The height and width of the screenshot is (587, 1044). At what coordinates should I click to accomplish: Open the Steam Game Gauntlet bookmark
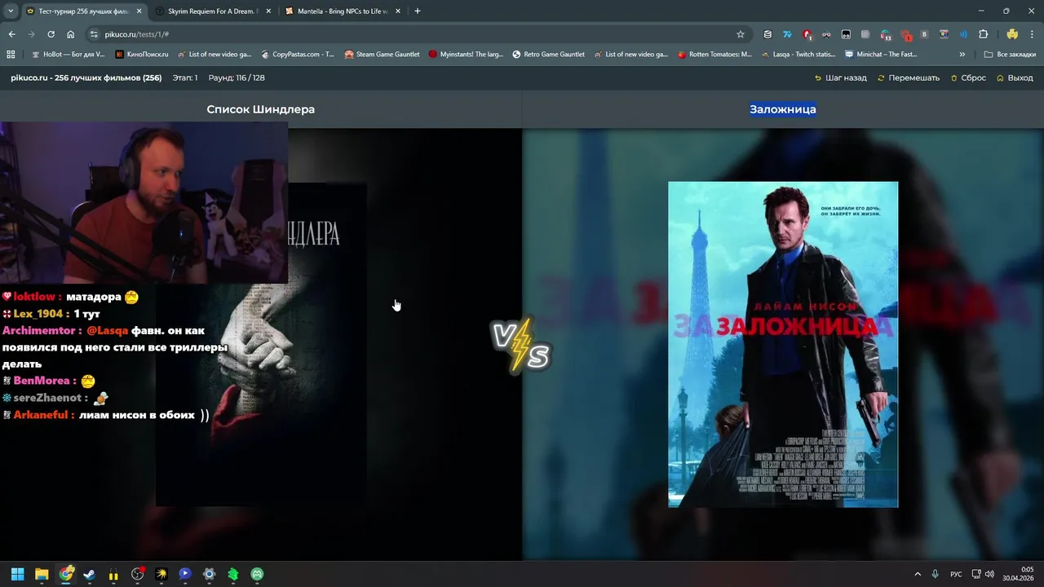(382, 55)
